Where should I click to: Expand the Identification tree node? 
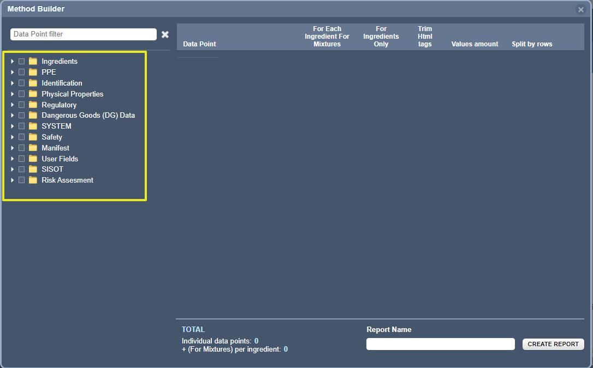tap(12, 83)
